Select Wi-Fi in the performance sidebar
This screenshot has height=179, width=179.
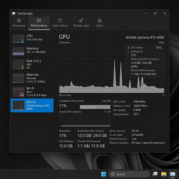pos(32,91)
